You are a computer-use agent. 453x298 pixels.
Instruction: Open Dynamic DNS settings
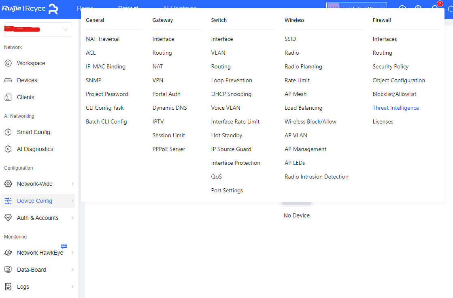pos(170,108)
